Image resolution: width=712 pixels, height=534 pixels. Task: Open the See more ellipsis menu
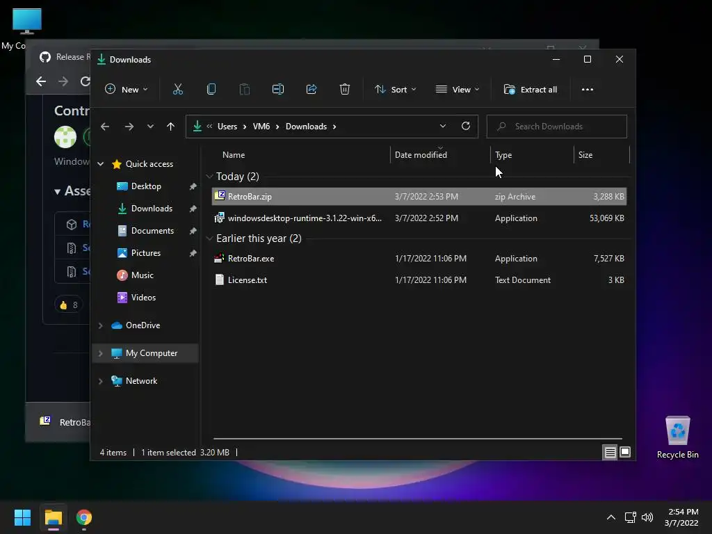587,90
